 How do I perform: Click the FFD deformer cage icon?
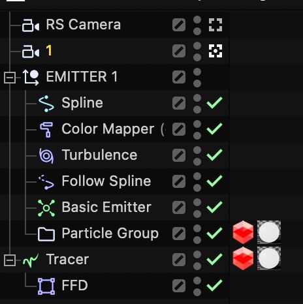pos(46,286)
